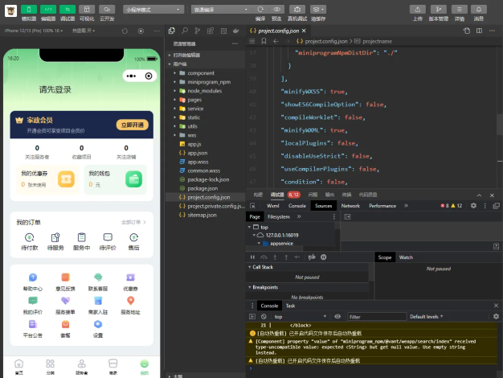Screen dimensions: 503x378
Task: Open the package-lock.json file
Action: click(208, 179)
